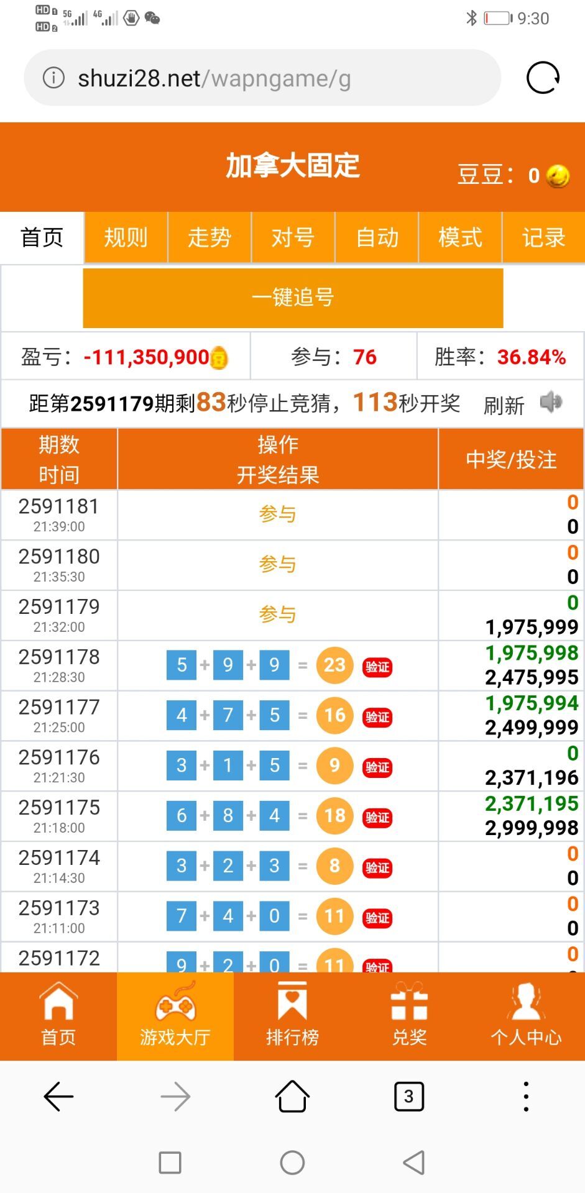This screenshot has height=1193, width=585.
Task: Tap the 胜率 value 36.84%
Action: (x=532, y=357)
